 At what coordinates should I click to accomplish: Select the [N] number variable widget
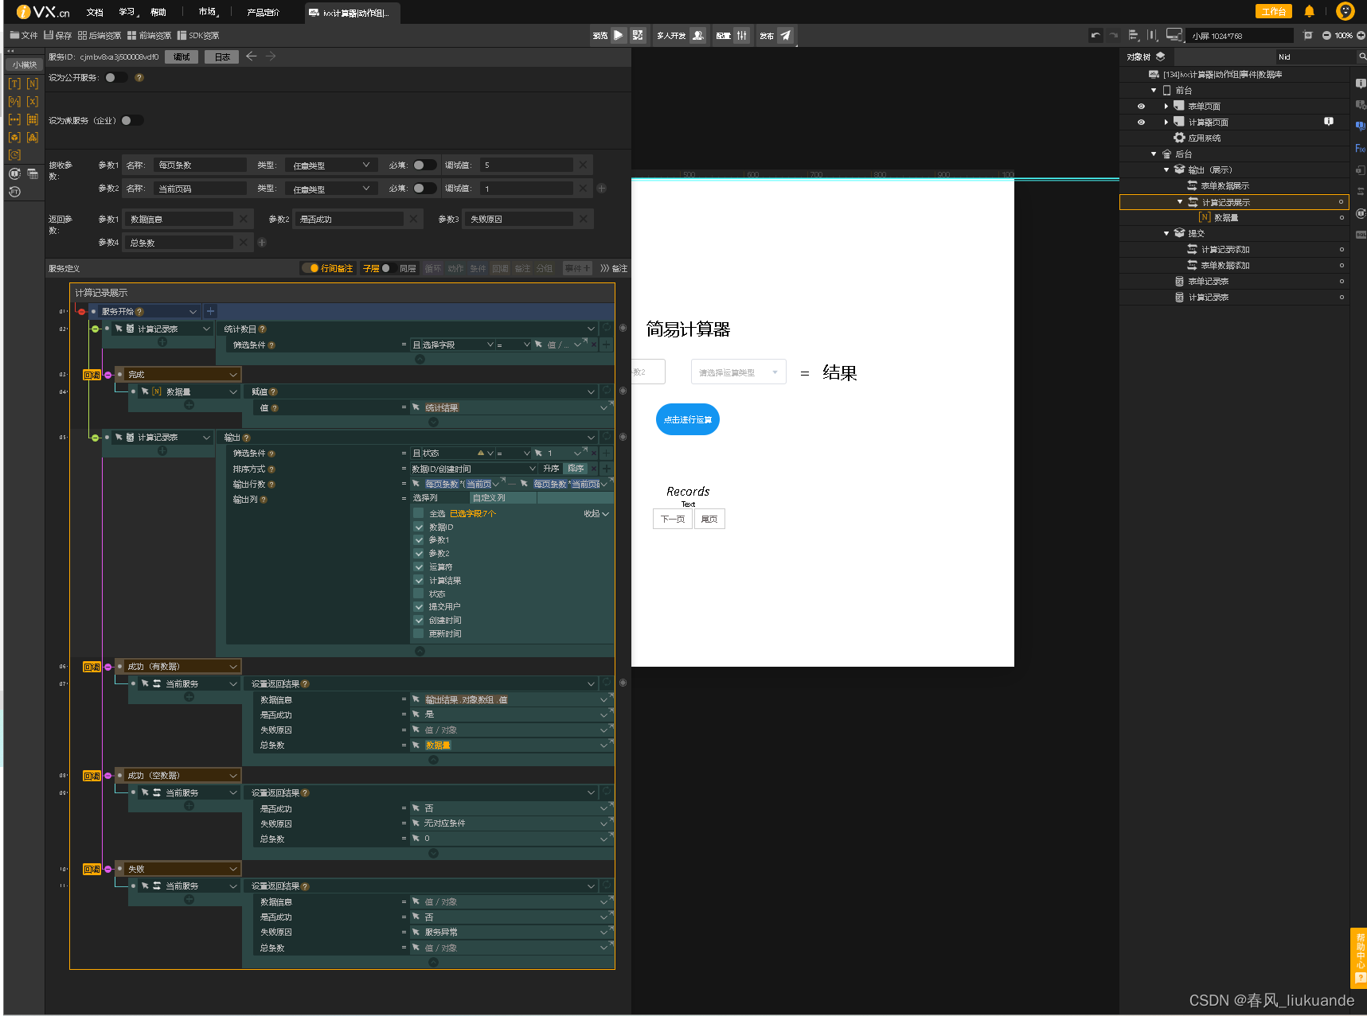point(33,84)
